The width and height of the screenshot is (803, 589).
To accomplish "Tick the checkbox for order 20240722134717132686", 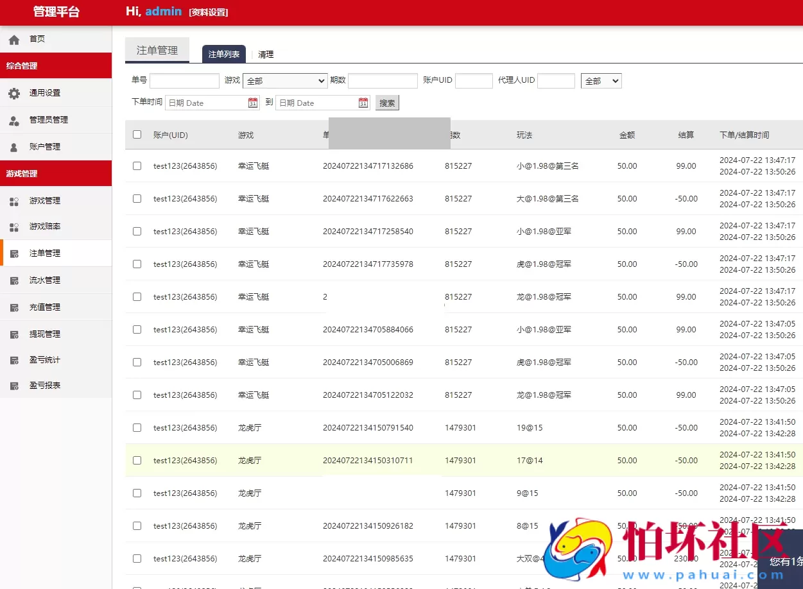I will (x=137, y=166).
